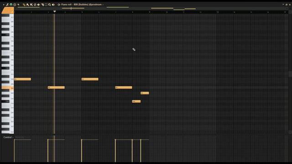Select the Draw pencil tool

[24, 5]
